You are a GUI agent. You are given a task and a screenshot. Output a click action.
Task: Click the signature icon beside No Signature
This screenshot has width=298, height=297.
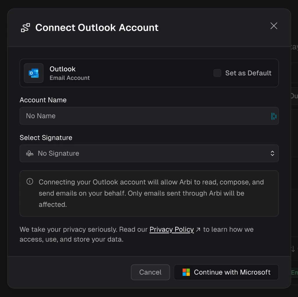coord(30,153)
